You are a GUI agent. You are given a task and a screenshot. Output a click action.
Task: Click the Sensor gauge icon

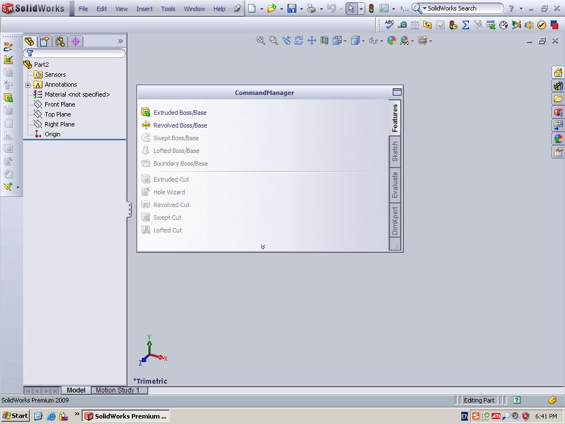click(503, 24)
